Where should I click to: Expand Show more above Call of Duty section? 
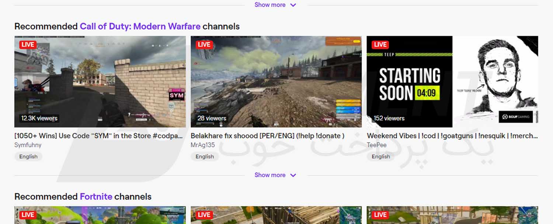point(275,5)
